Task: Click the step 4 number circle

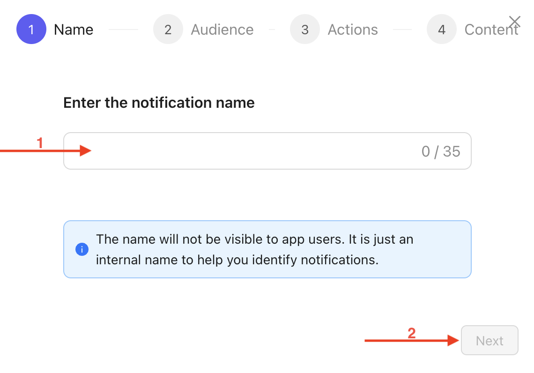Action: 442,30
